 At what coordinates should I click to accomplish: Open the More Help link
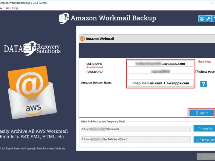click(x=204, y=62)
